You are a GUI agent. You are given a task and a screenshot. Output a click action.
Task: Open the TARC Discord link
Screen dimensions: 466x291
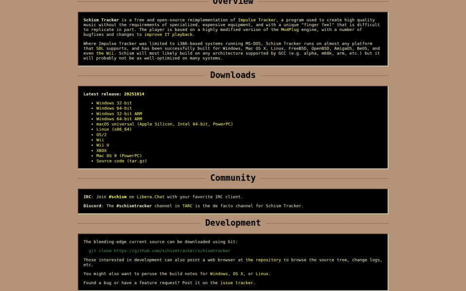187,206
